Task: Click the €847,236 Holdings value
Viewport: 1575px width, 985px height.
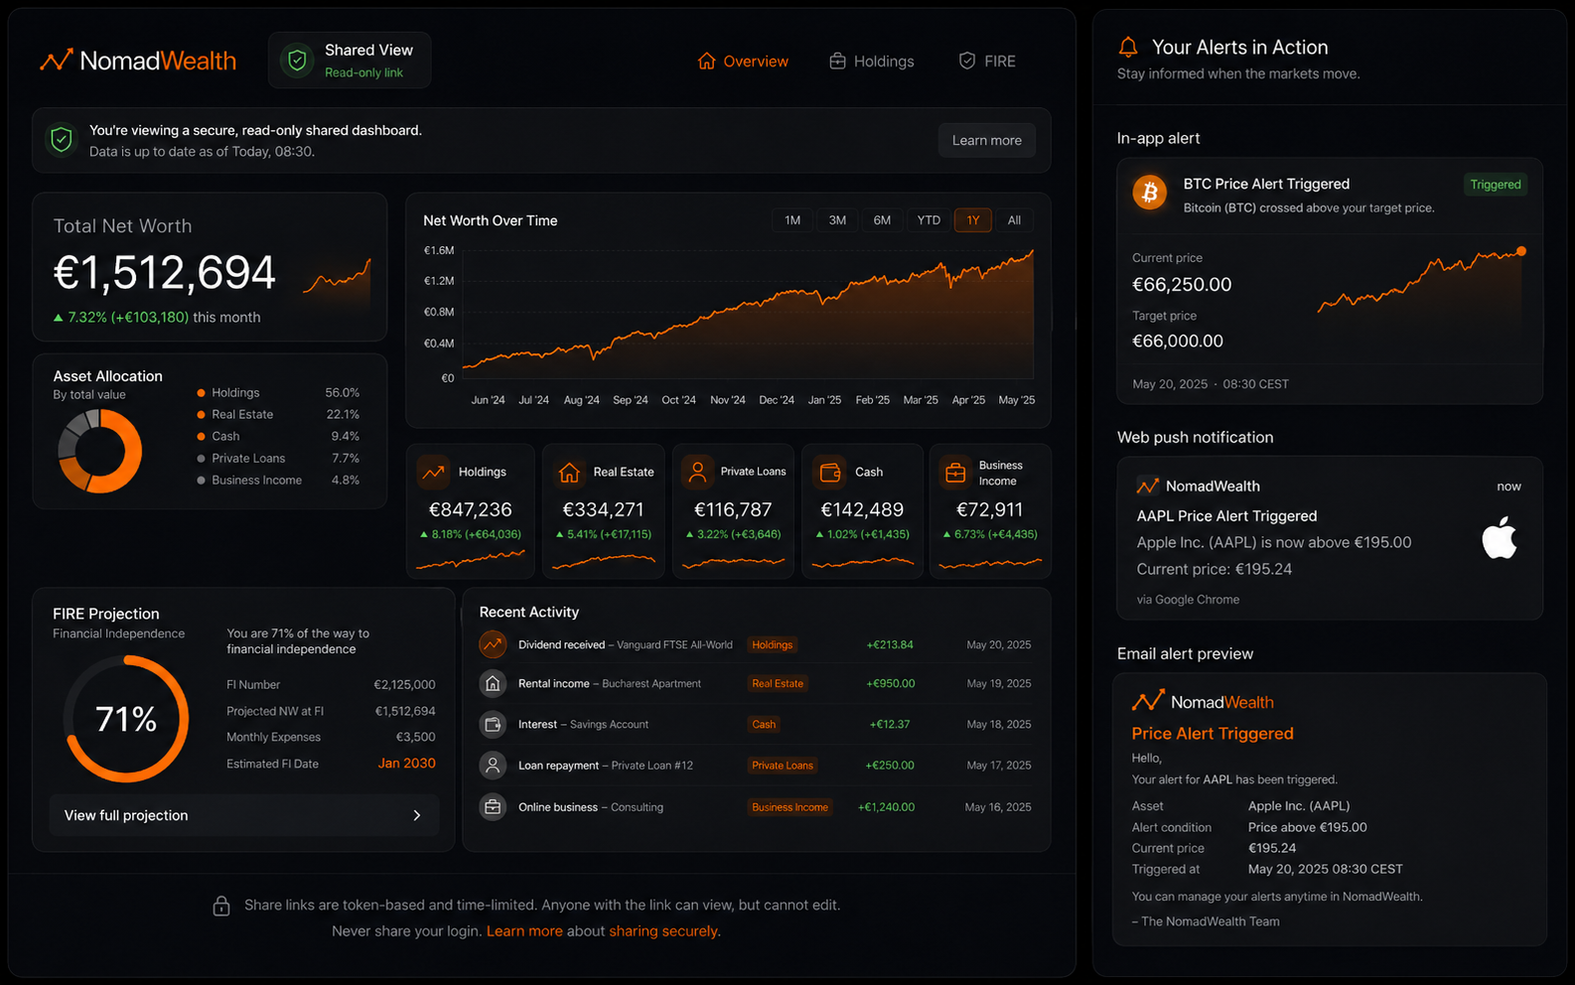Action: (470, 509)
